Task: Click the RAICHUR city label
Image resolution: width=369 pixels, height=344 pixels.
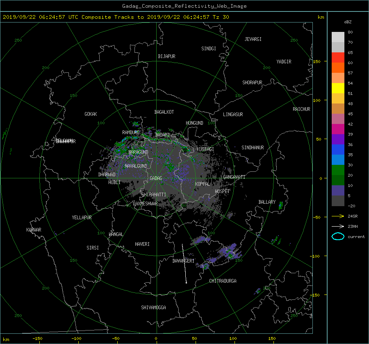Action: 301,109
